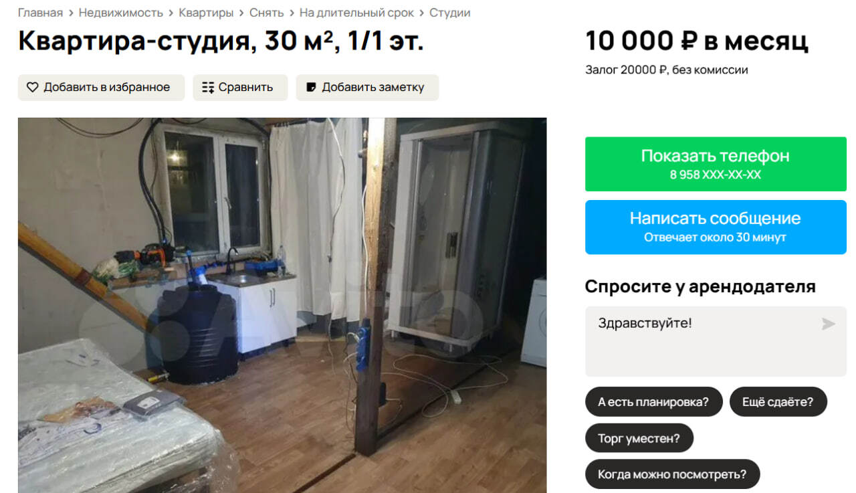Select the Ещё сдаёте? quick reply chip
The image size is (856, 493).
(778, 402)
